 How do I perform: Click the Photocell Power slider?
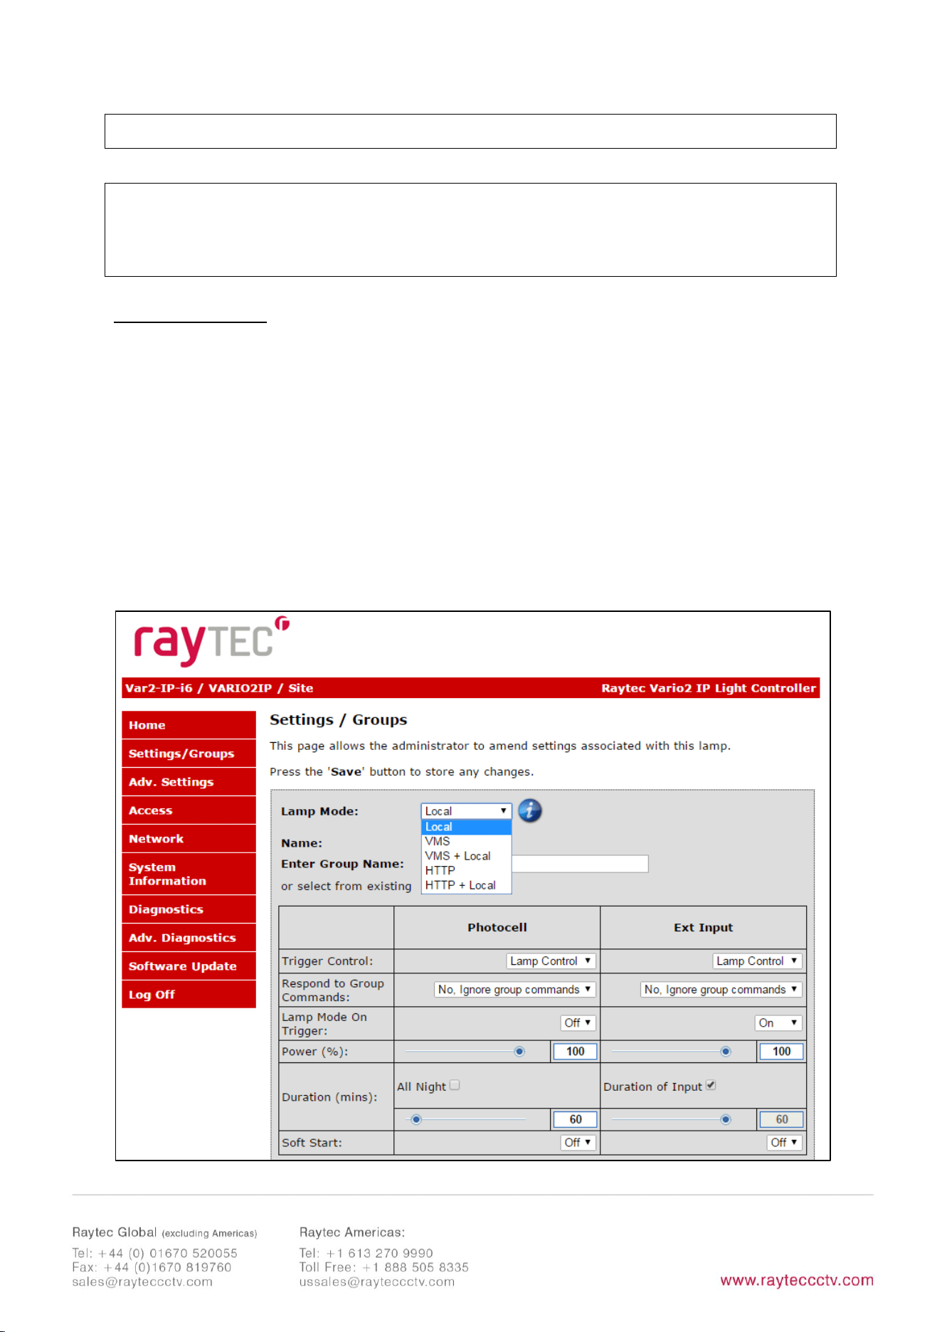click(x=465, y=1052)
